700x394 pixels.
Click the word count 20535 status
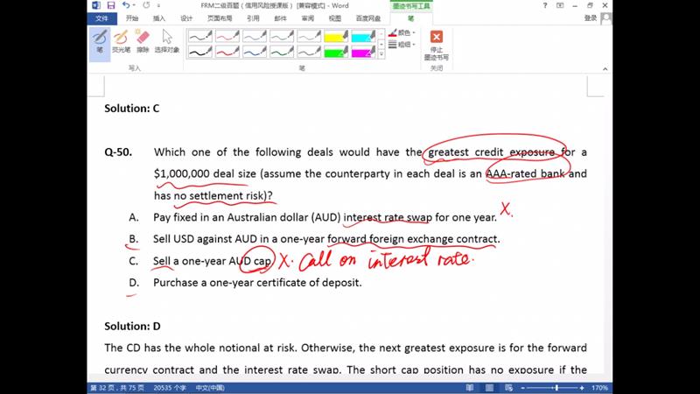(x=170, y=388)
